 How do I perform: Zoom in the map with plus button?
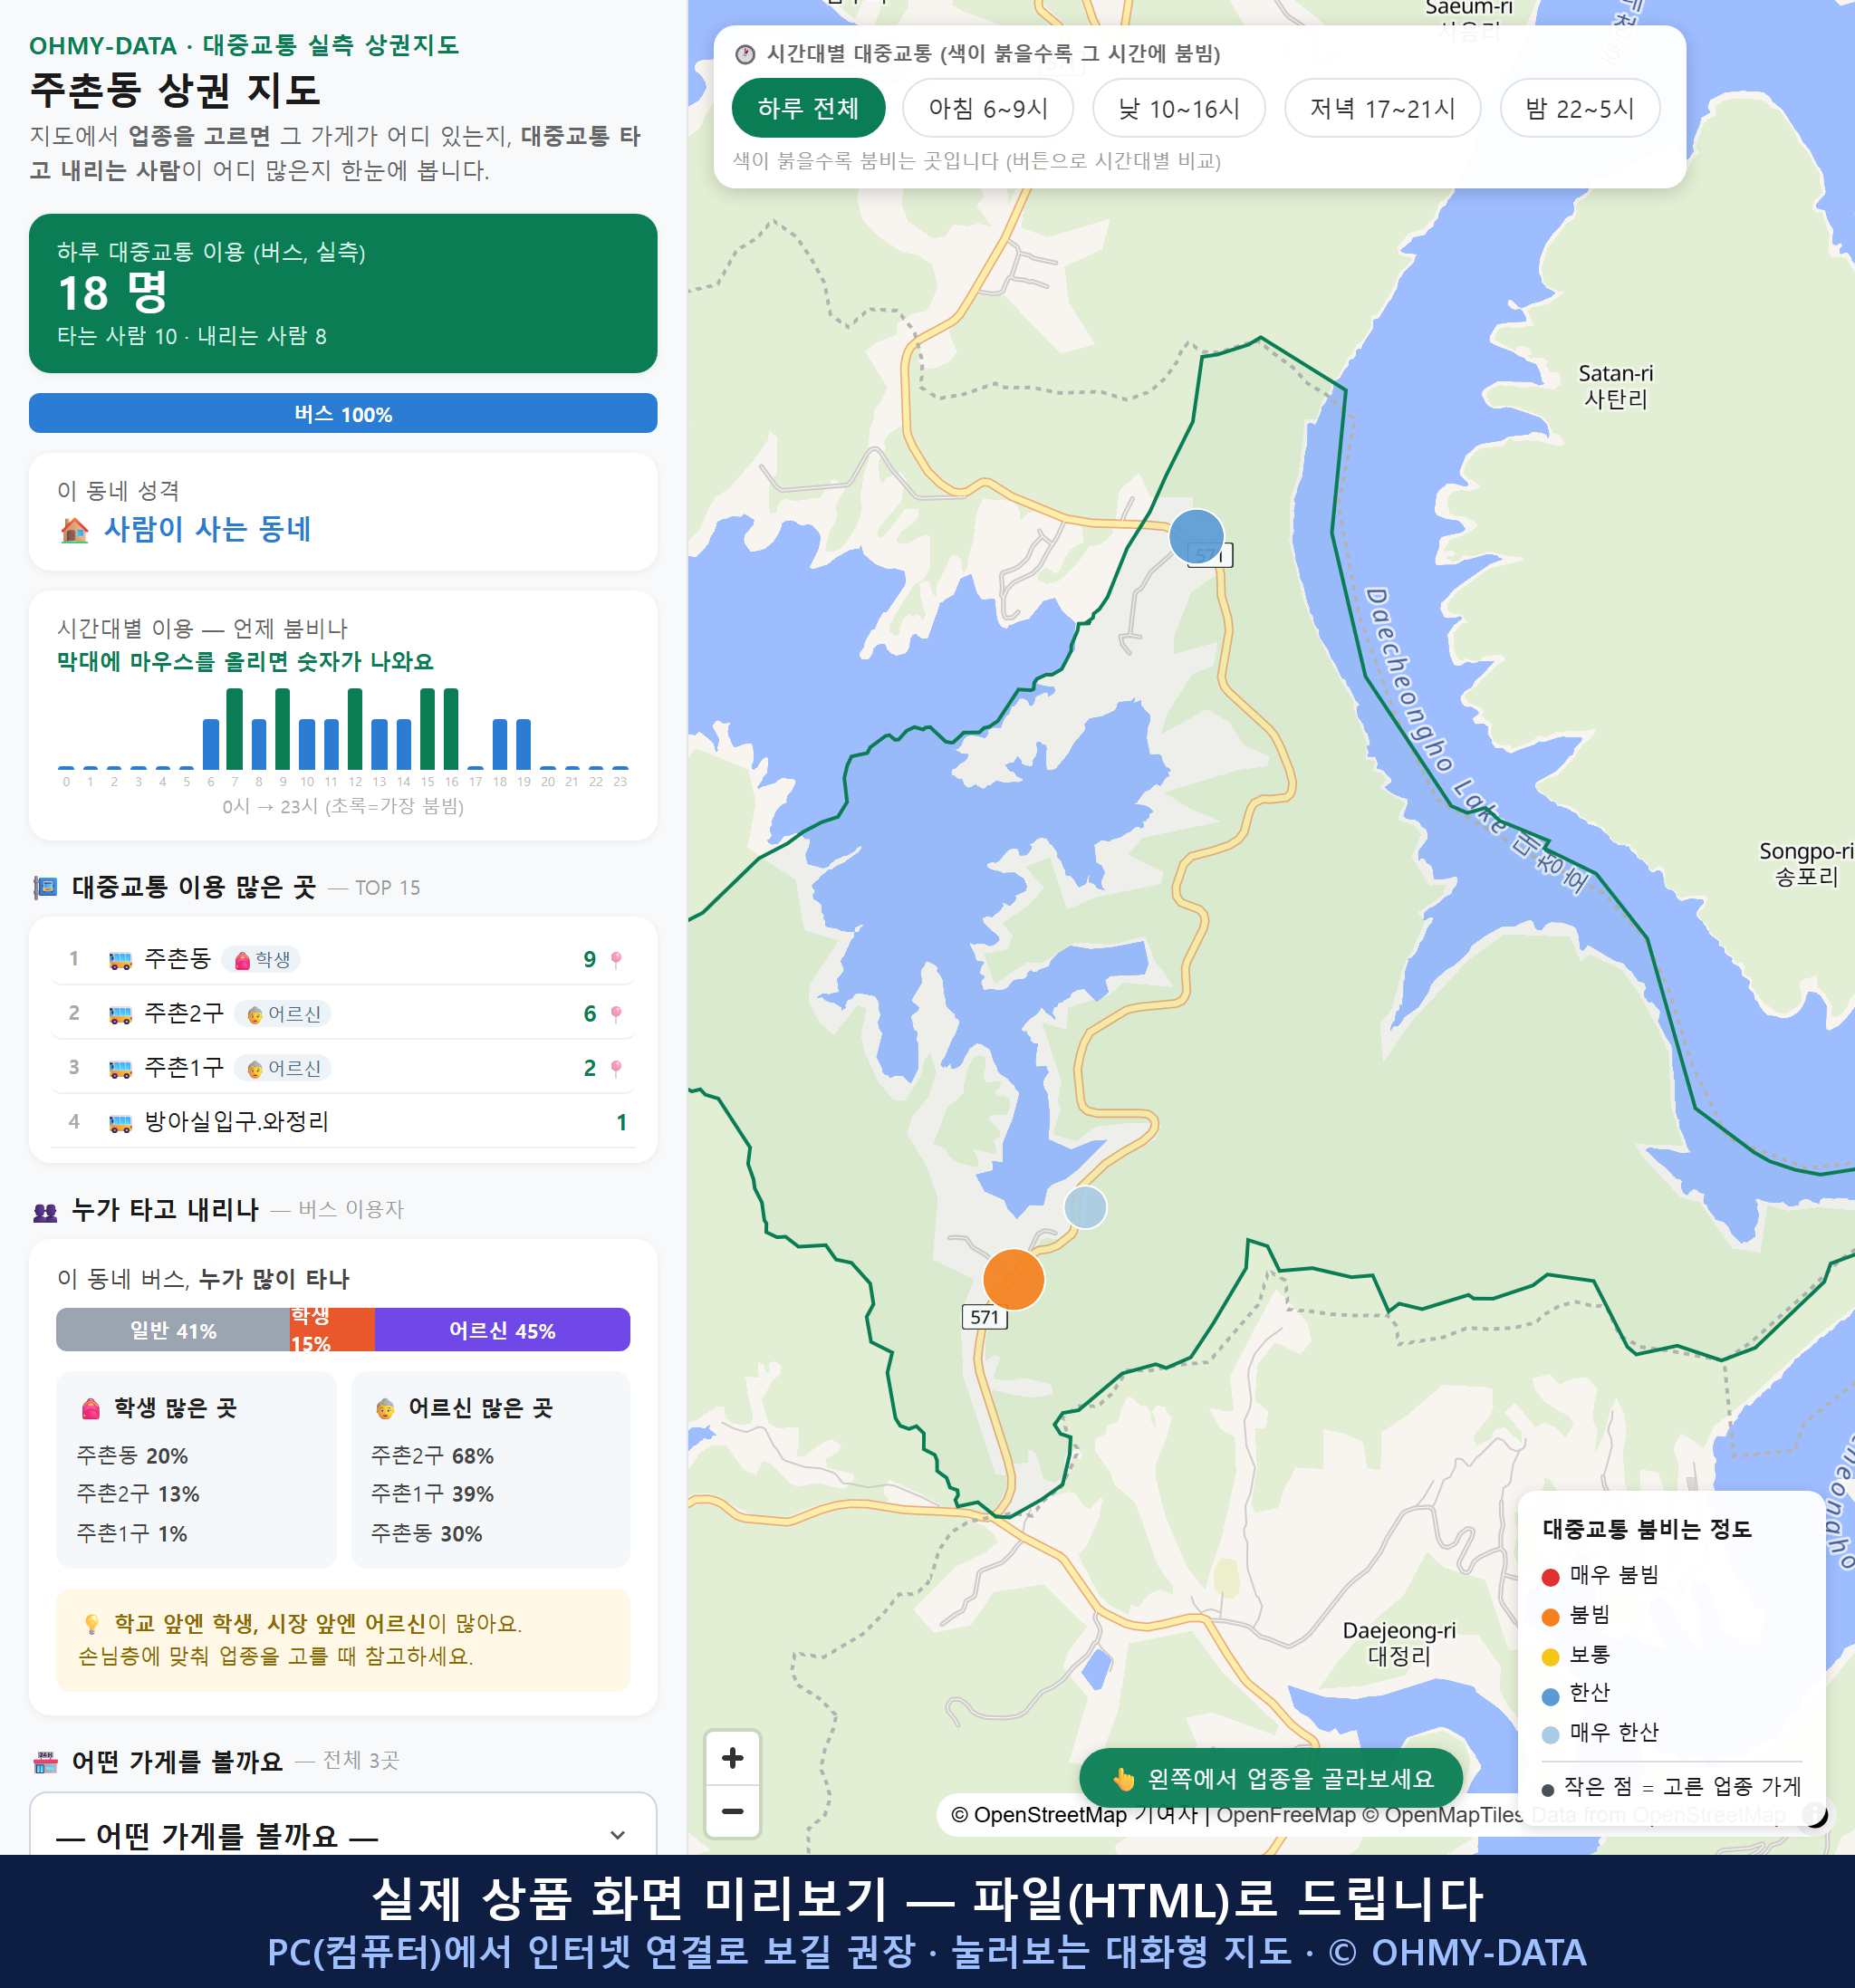pyautogui.click(x=732, y=1758)
